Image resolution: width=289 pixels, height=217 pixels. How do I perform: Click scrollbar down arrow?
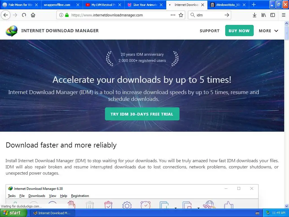click(286, 206)
